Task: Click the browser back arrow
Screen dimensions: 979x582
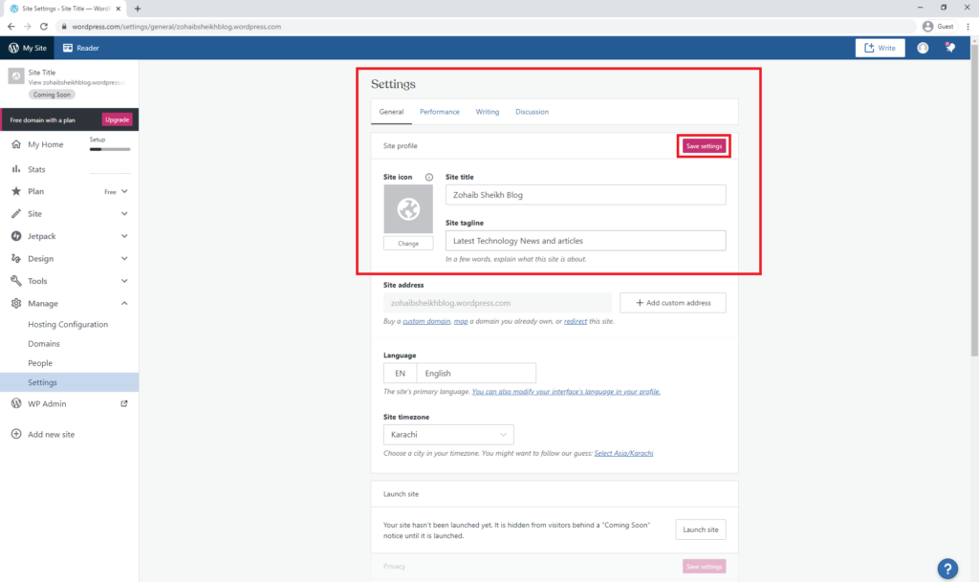Action: point(11,26)
